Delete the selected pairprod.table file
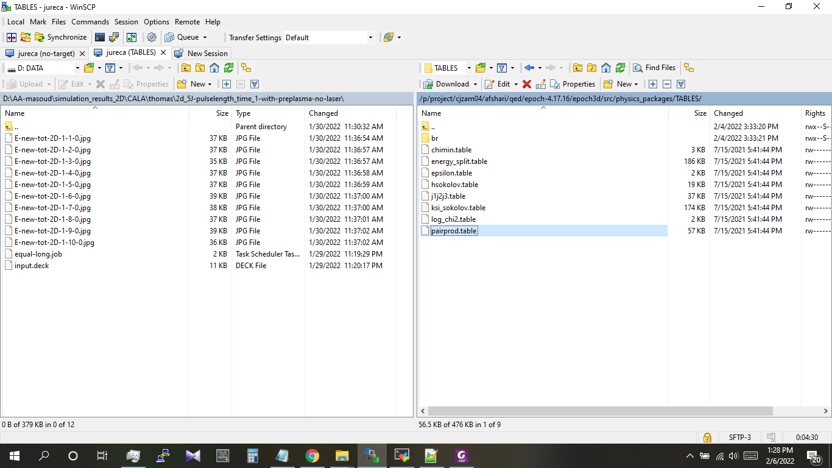 click(x=526, y=83)
